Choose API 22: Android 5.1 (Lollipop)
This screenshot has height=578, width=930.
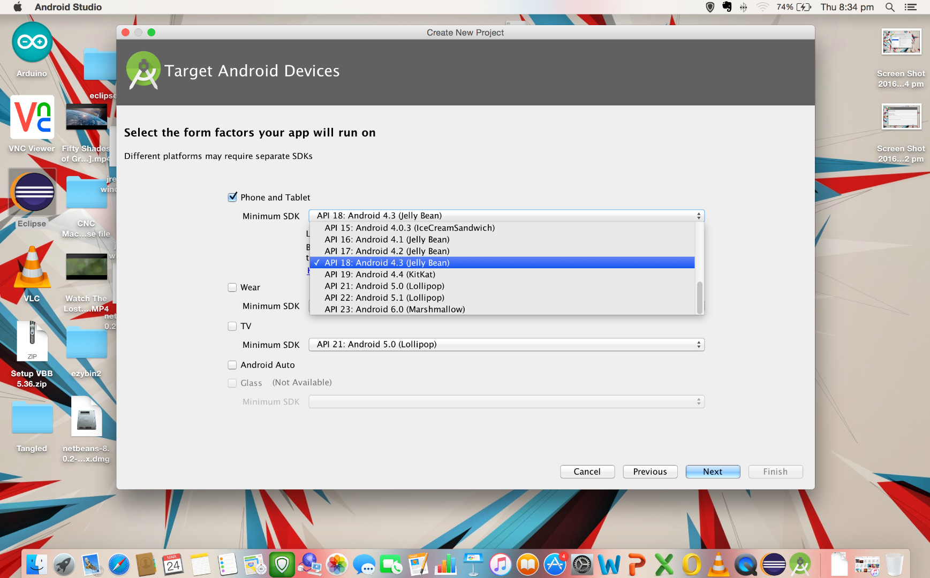(x=502, y=298)
